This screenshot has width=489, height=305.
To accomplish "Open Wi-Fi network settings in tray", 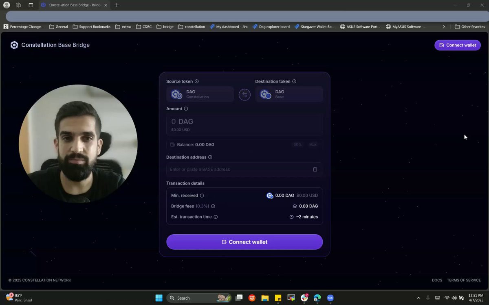I will click(447, 298).
